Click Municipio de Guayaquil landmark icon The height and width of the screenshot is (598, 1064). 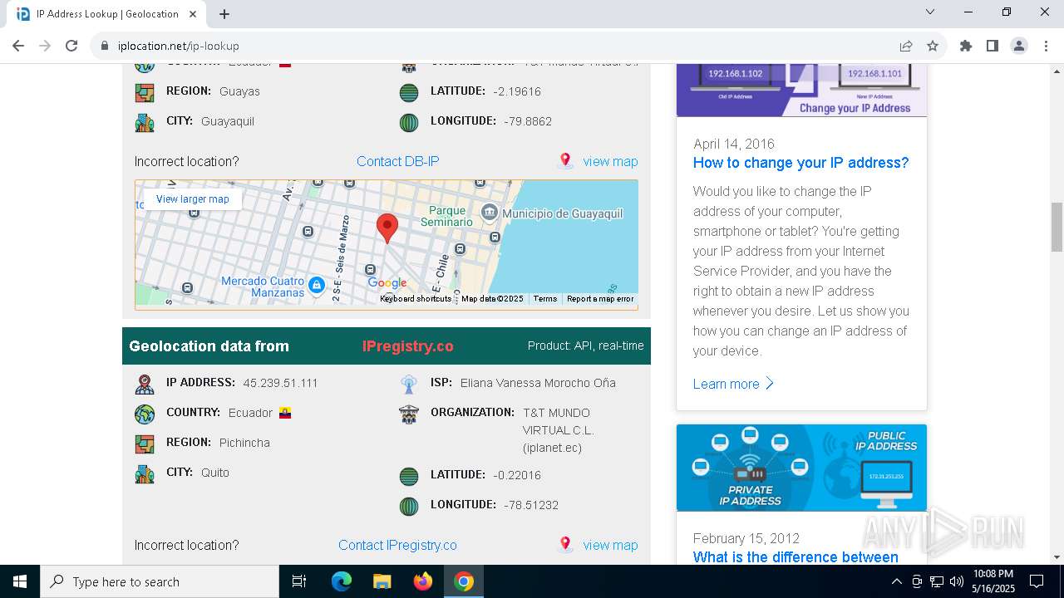pos(490,213)
